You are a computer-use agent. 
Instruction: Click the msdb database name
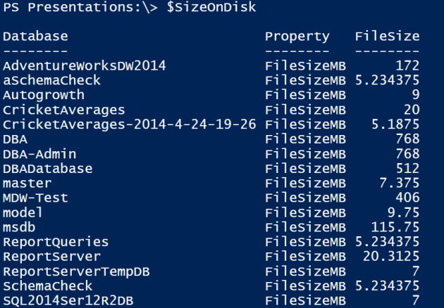[20, 227]
